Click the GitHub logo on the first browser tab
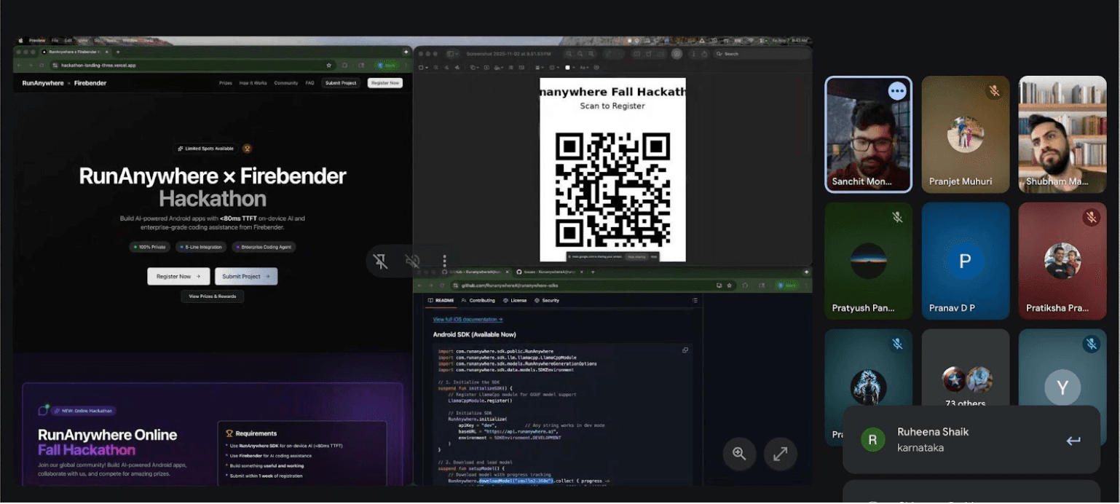The image size is (1120, 504). (x=444, y=272)
